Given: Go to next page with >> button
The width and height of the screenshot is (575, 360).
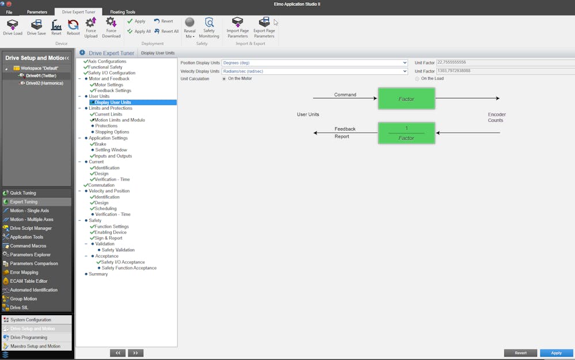Looking at the screenshot, I should [x=136, y=353].
